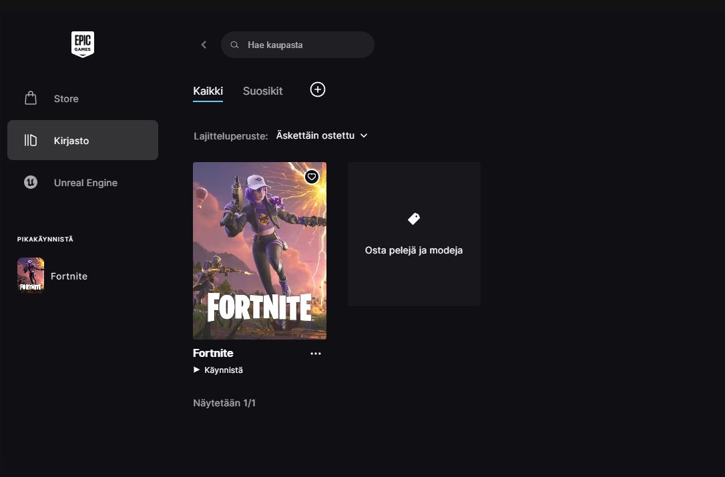Switch to the Kaikki tab

(x=208, y=91)
